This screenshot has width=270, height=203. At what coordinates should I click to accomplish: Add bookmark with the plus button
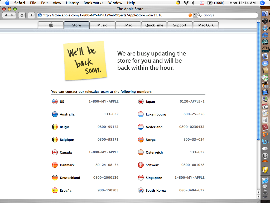tap(31, 15)
